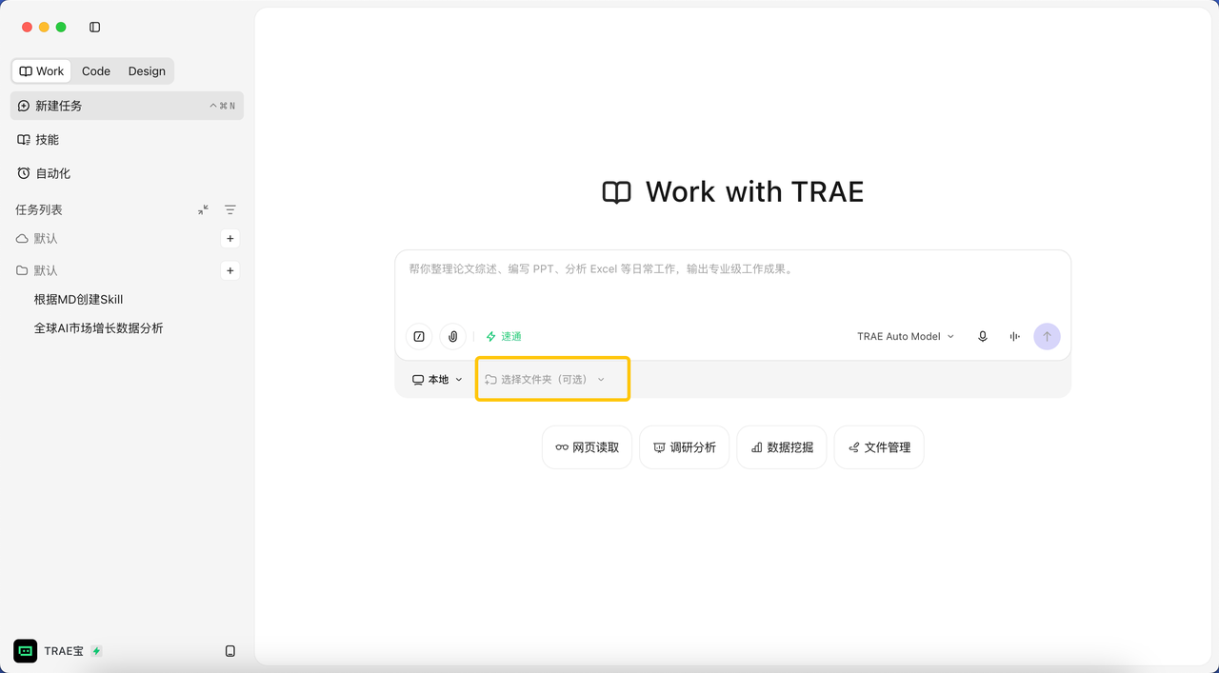
Task: Click the green lightning badge
Action: click(x=96, y=651)
